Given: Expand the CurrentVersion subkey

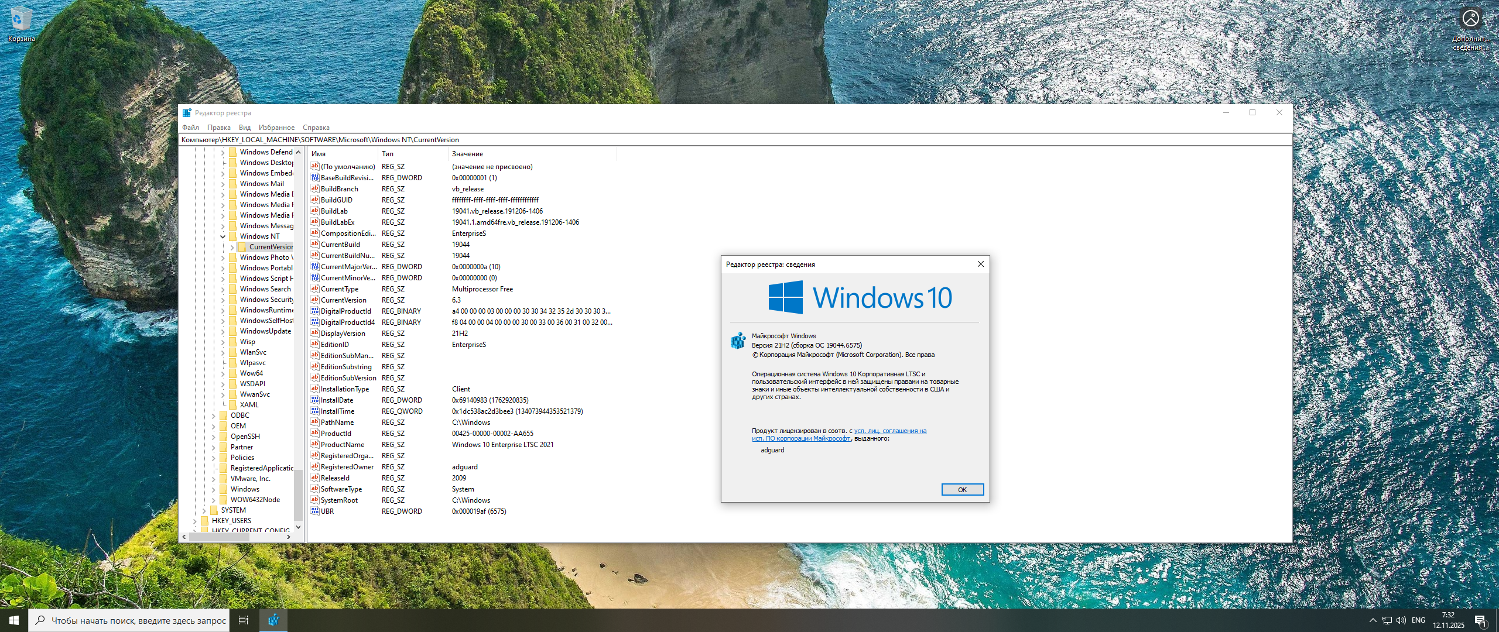Looking at the screenshot, I should 232,247.
